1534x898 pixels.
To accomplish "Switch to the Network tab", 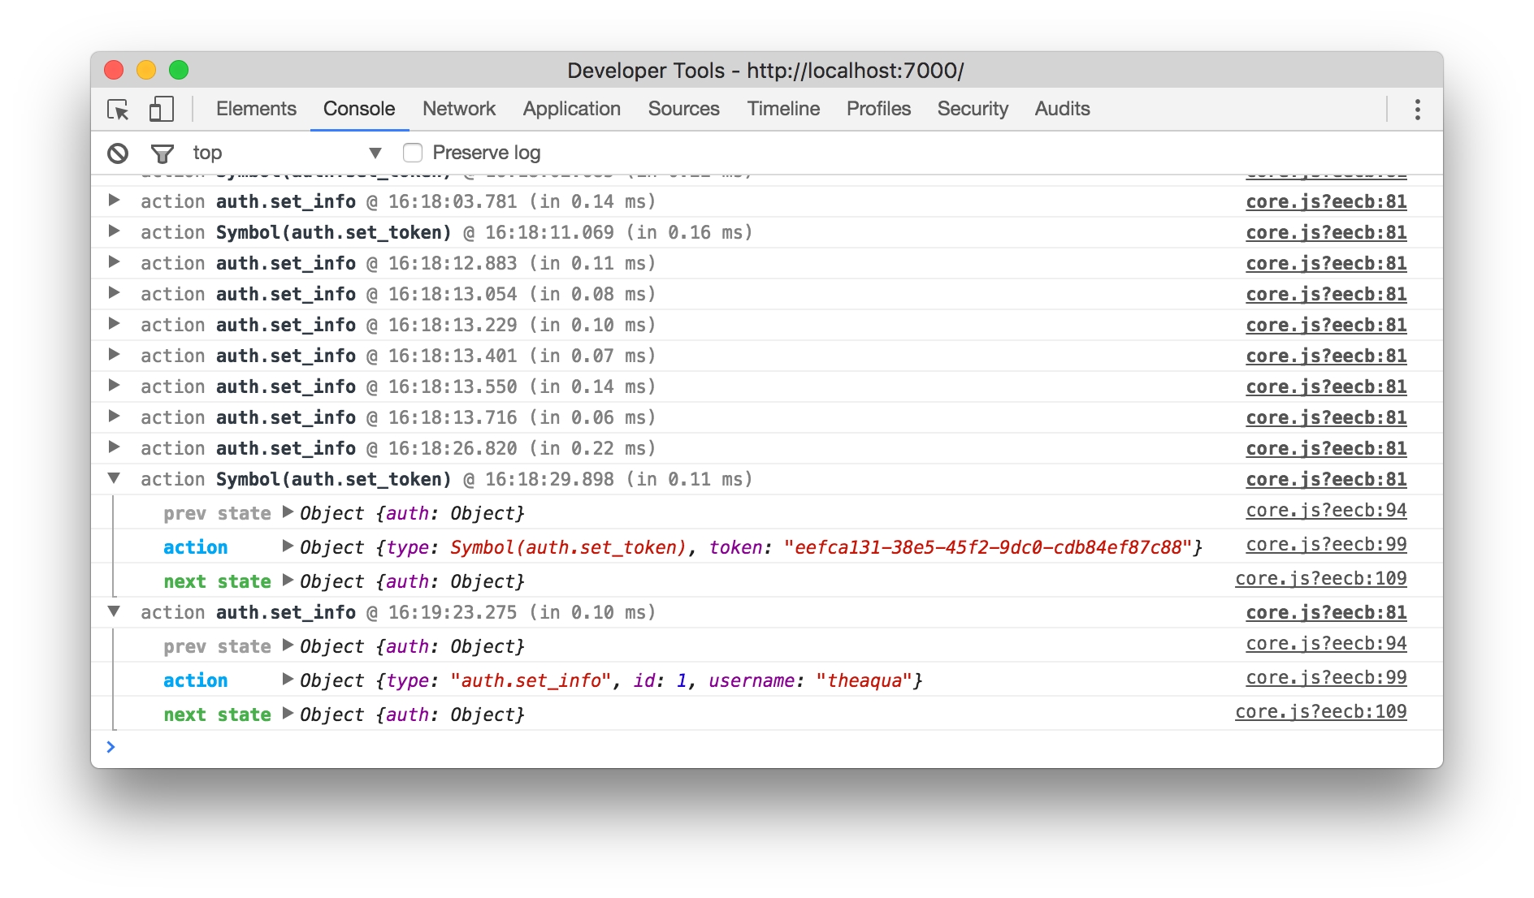I will coord(458,109).
